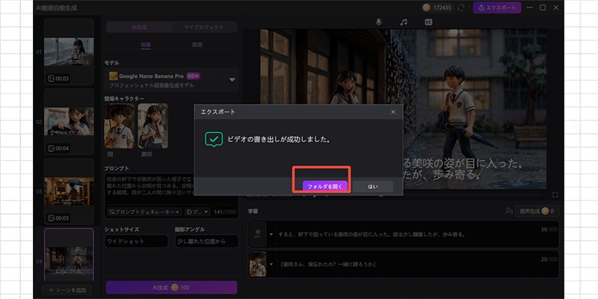Select scene 02 thumbnail
Viewport: 598px width, 299px height.
pyautogui.click(x=69, y=122)
